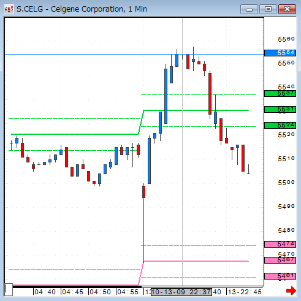Click the 13-22:45 time axis label
This screenshot has width=301, height=301.
[245, 292]
